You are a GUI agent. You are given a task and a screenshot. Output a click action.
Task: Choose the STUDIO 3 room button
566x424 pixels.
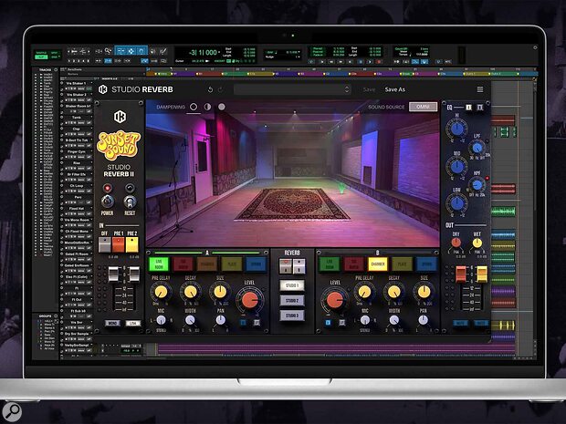click(x=292, y=315)
